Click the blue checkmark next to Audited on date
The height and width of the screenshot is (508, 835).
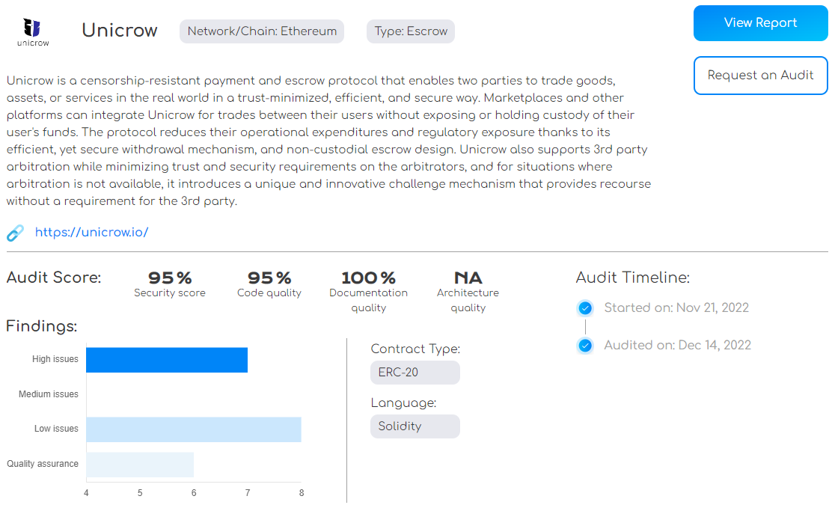tap(585, 345)
